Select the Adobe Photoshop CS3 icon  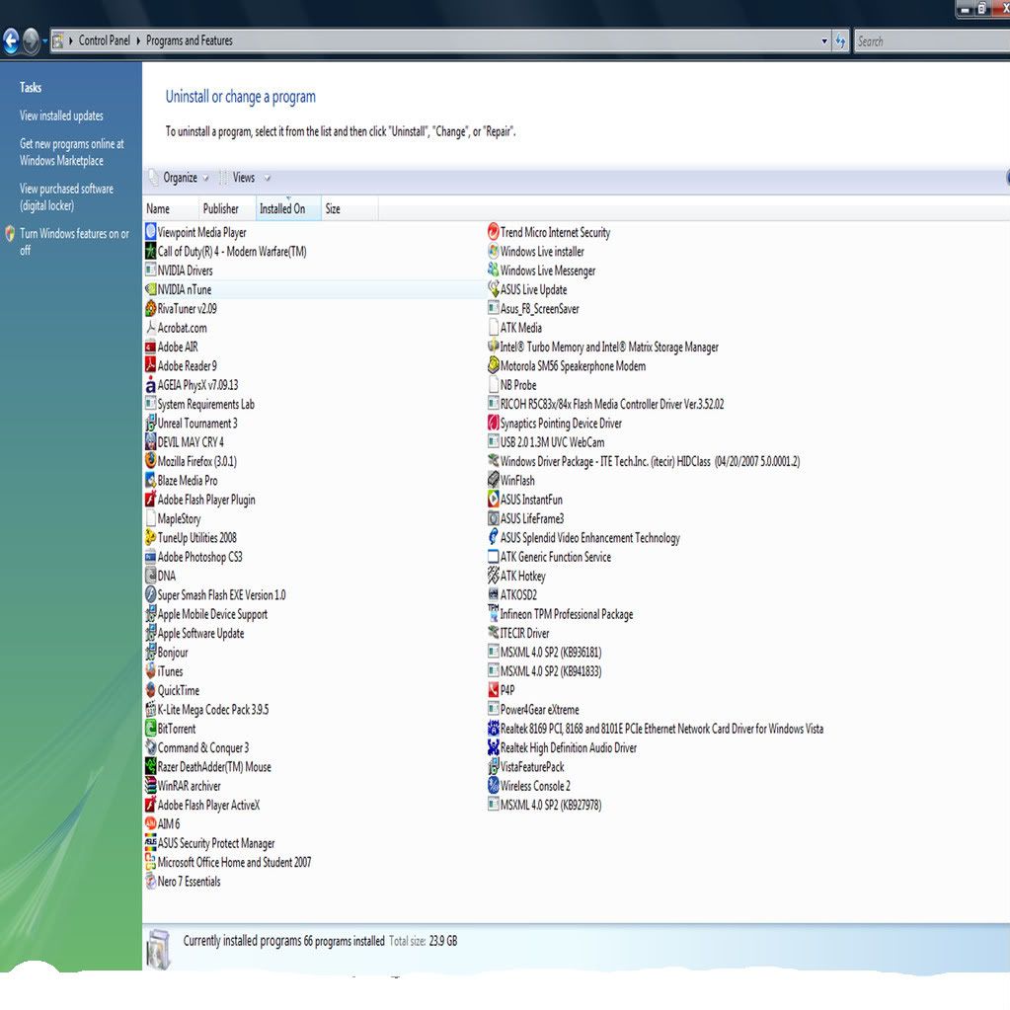pos(151,557)
